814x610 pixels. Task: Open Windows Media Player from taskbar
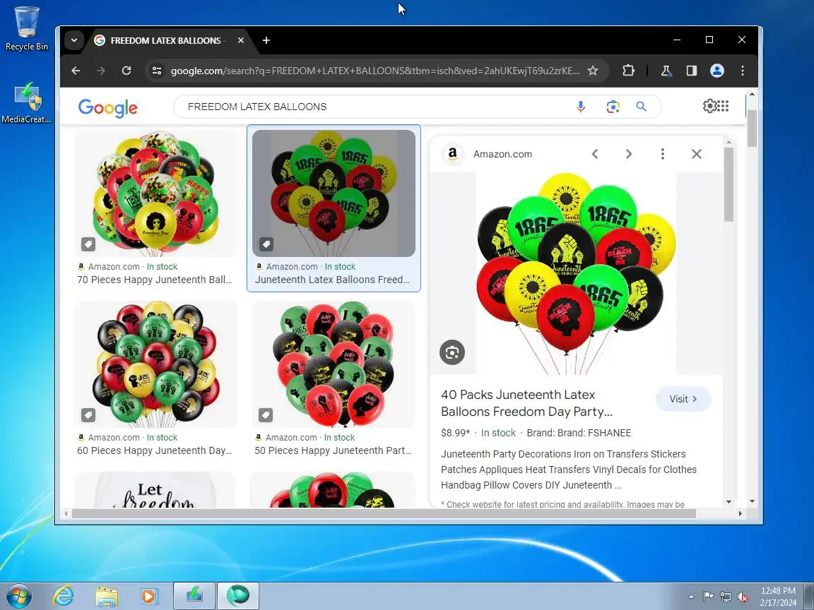tap(150, 596)
